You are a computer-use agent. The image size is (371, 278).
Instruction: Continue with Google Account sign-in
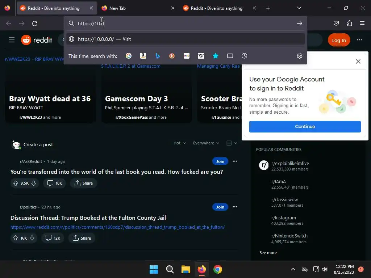click(305, 126)
